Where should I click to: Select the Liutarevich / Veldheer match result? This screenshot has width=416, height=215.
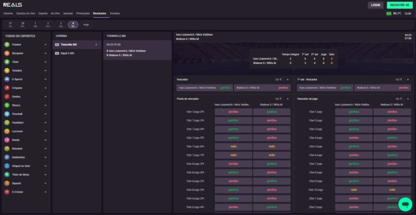coord(138,50)
